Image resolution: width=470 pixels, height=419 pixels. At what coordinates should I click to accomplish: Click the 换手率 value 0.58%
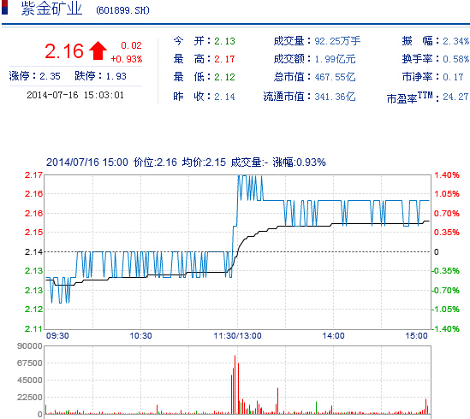[x=456, y=59]
